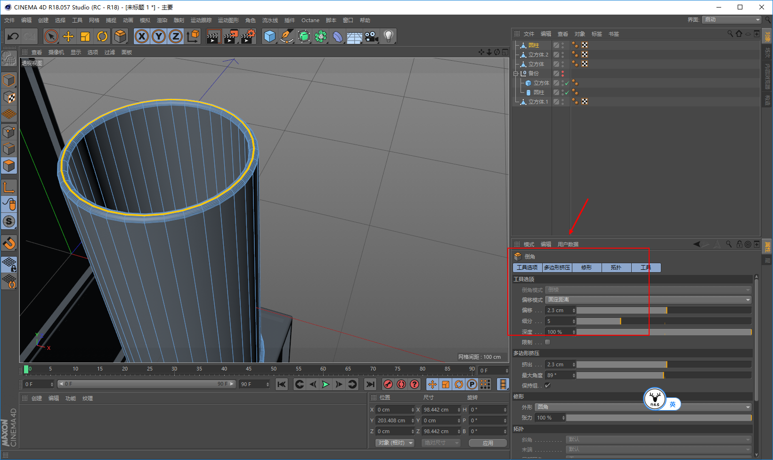The height and width of the screenshot is (460, 773).
Task: Open the deformer Bend icon
Action: point(338,36)
